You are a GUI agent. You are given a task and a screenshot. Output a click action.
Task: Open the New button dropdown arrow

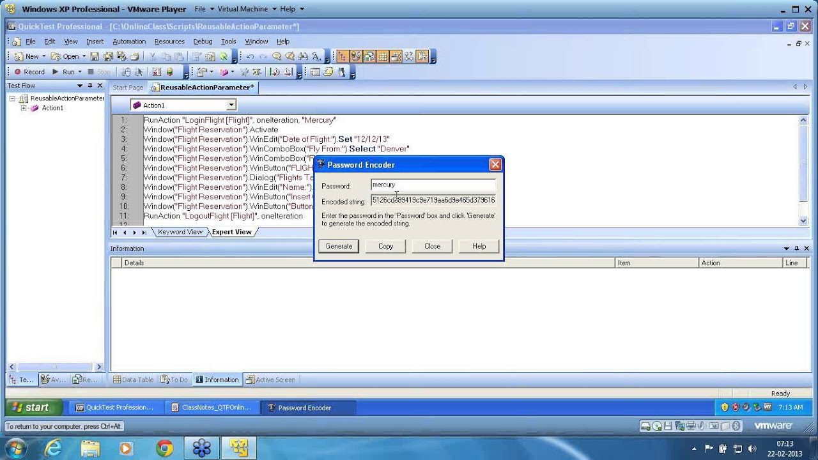(43, 56)
